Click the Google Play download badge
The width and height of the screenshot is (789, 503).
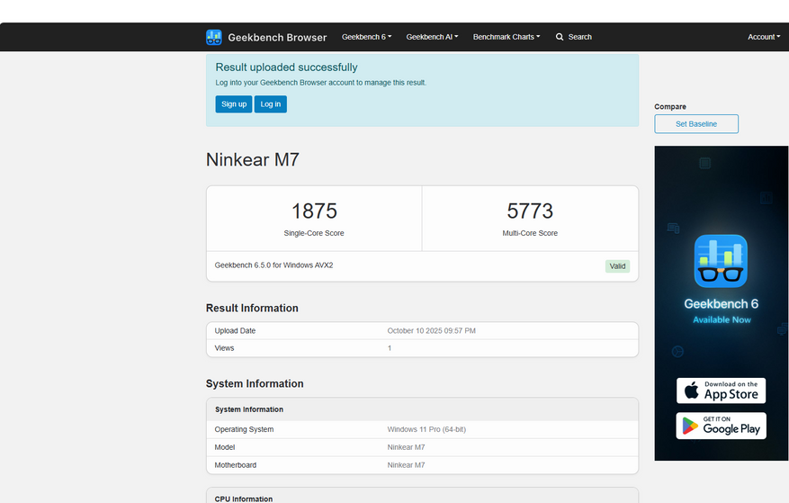pos(721,426)
